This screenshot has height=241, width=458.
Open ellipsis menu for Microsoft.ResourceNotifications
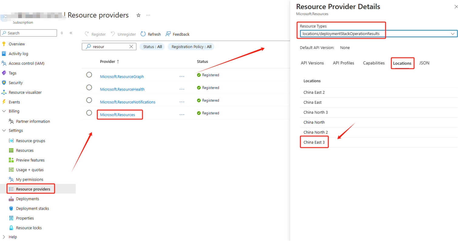tap(182, 102)
